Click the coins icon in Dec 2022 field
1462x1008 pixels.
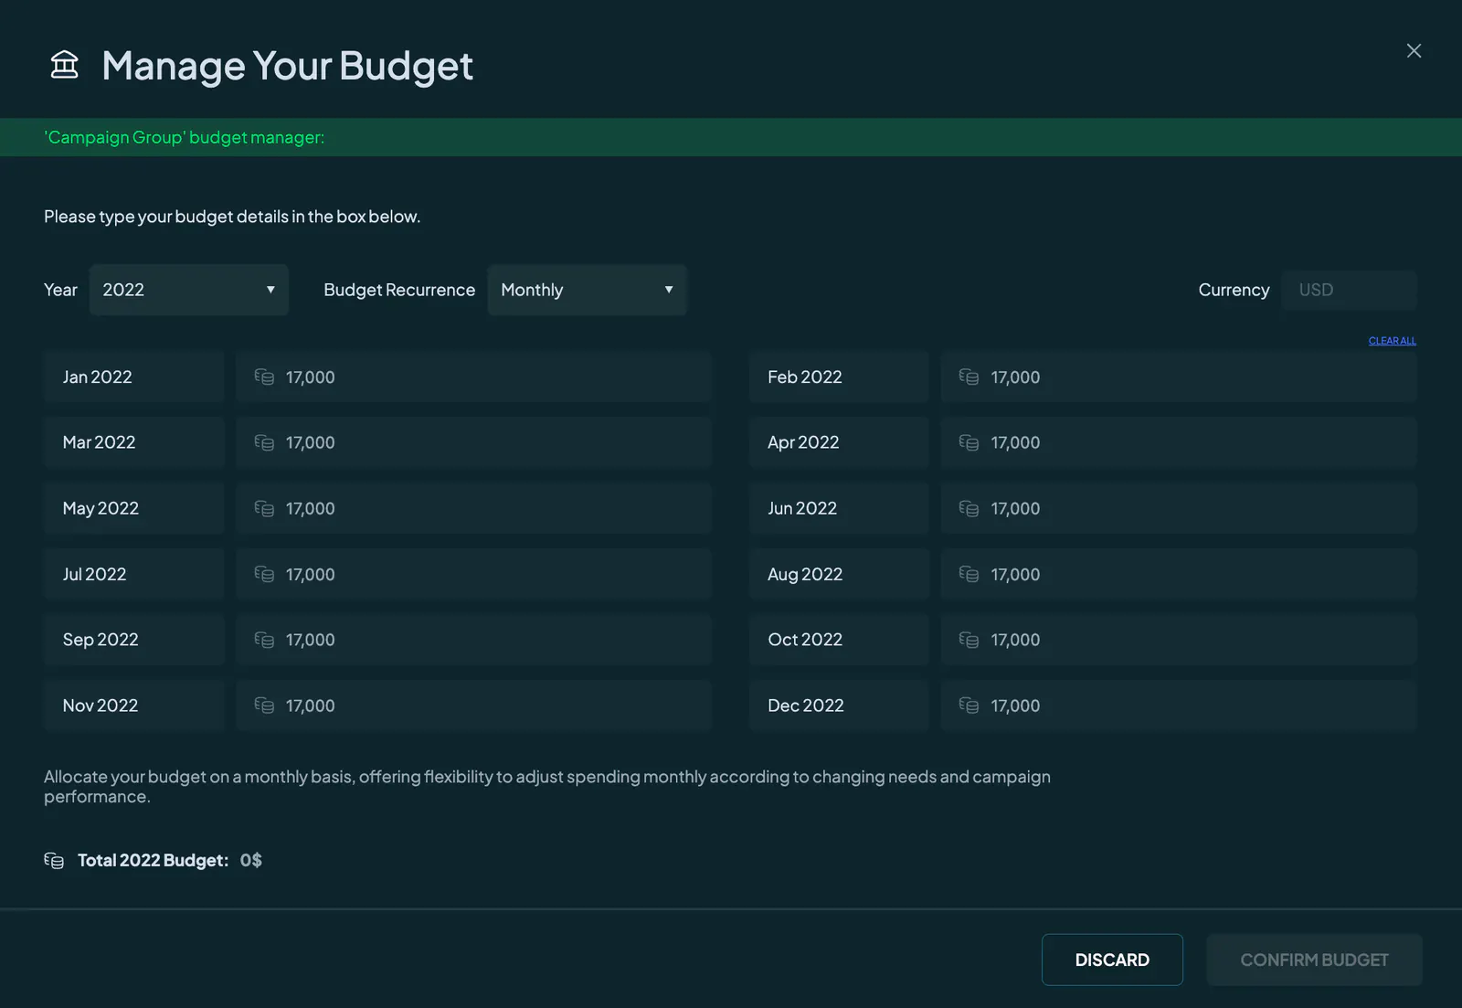coord(969,706)
